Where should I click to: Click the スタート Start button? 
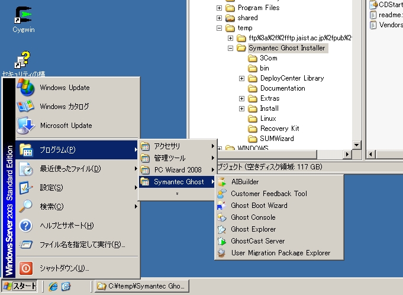click(20, 287)
